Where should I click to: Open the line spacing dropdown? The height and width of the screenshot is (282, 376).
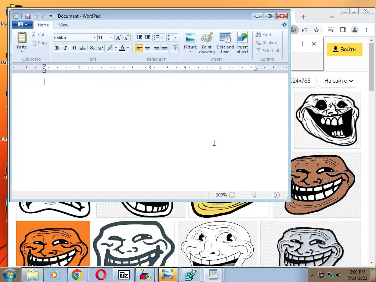(x=172, y=37)
